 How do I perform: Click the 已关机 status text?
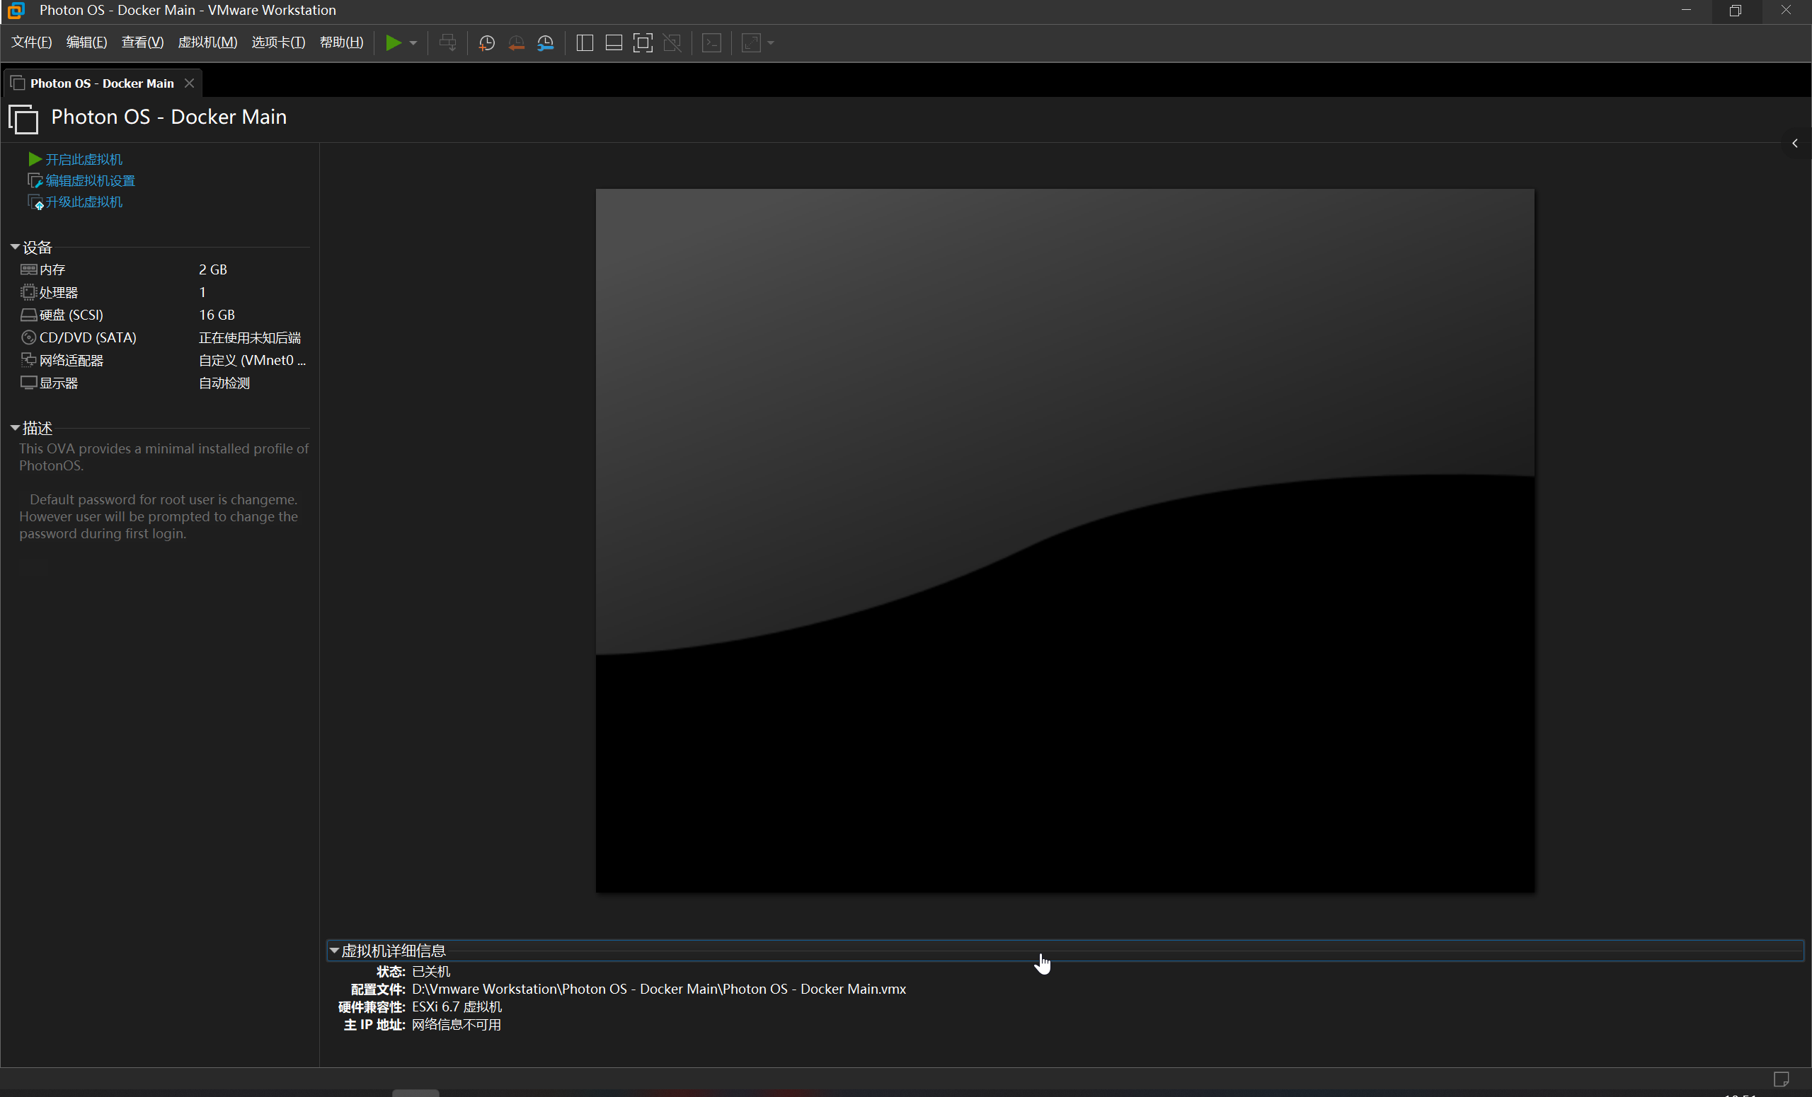(x=431, y=971)
